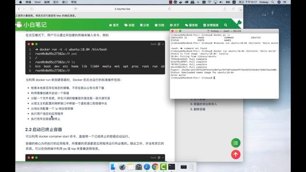Open Finder from the Dock
Image resolution: width=306 pixels, height=172 pixels.
point(113,167)
